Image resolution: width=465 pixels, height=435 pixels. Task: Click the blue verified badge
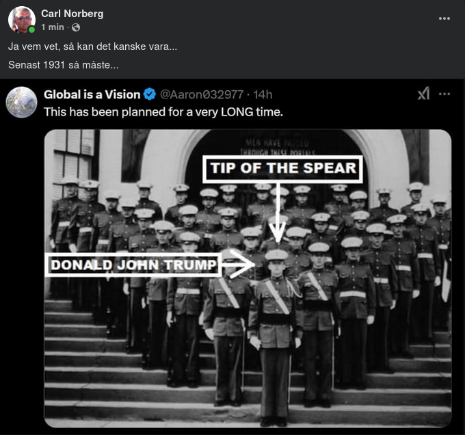pos(150,94)
